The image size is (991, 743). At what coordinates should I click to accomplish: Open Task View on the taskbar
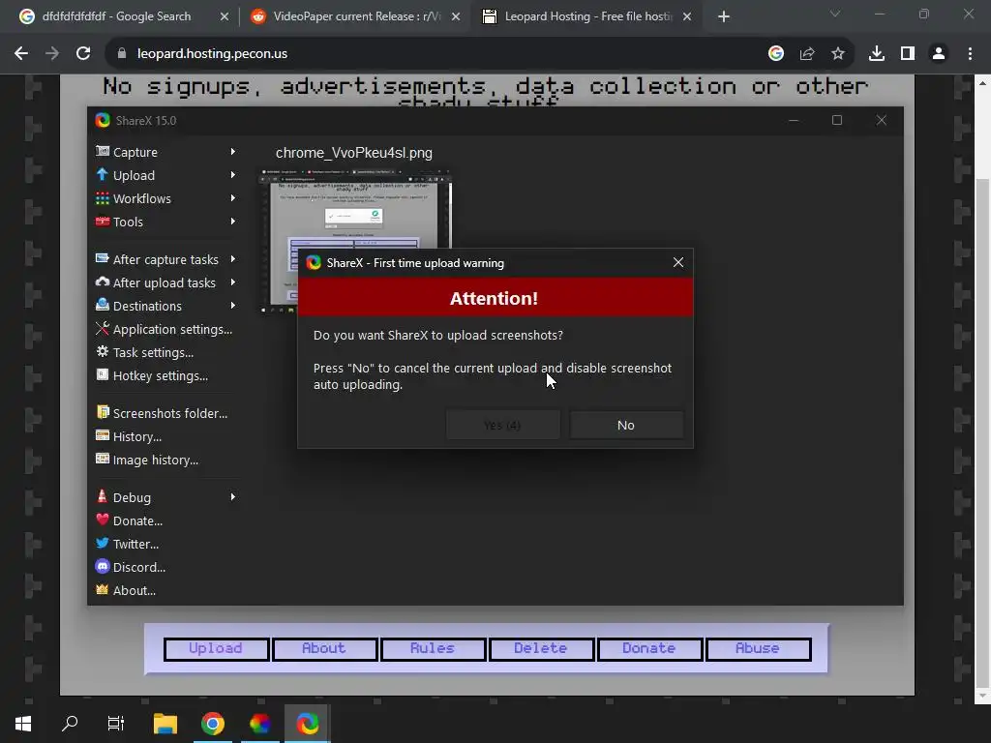pyautogui.click(x=116, y=724)
